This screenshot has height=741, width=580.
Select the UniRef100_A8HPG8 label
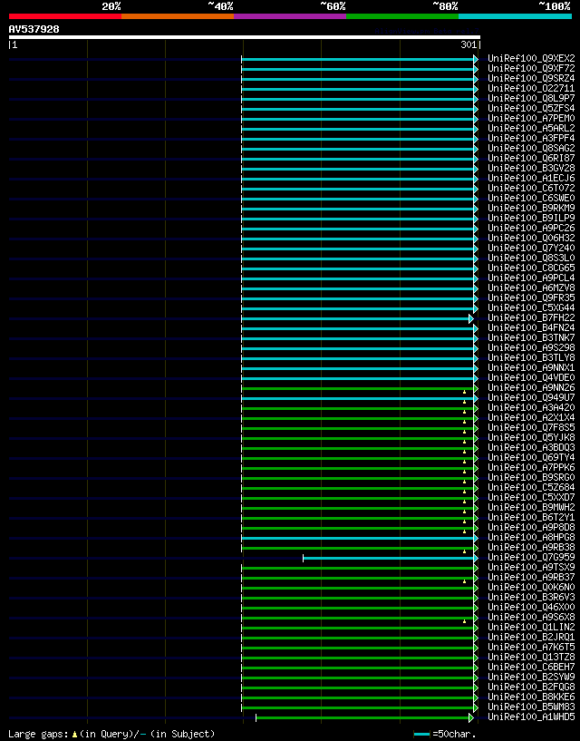[x=531, y=537]
